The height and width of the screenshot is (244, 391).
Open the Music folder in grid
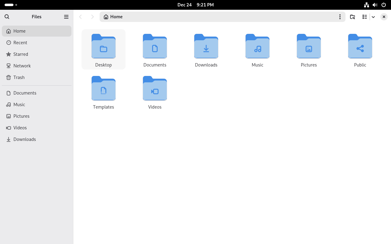click(x=258, y=47)
